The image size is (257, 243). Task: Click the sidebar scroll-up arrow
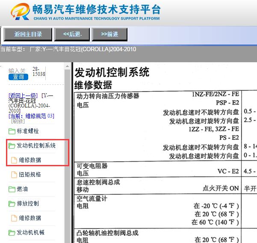(67, 67)
